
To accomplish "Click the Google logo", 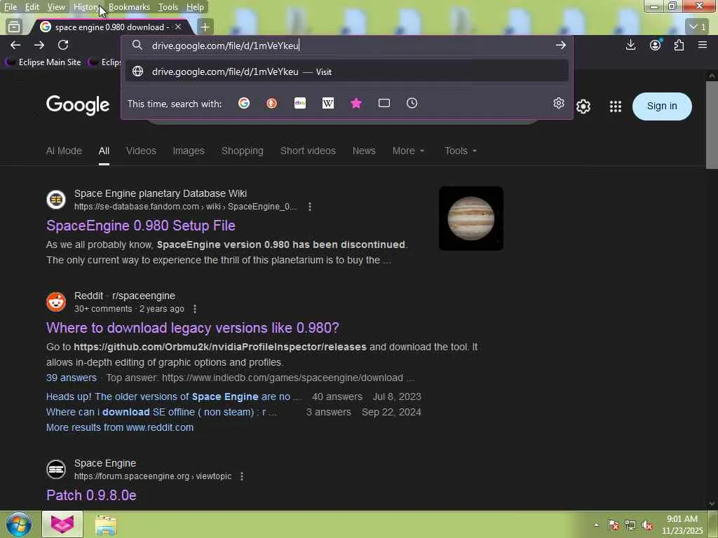I will point(78,105).
